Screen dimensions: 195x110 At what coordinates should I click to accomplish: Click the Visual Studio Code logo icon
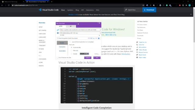tap(40, 10)
